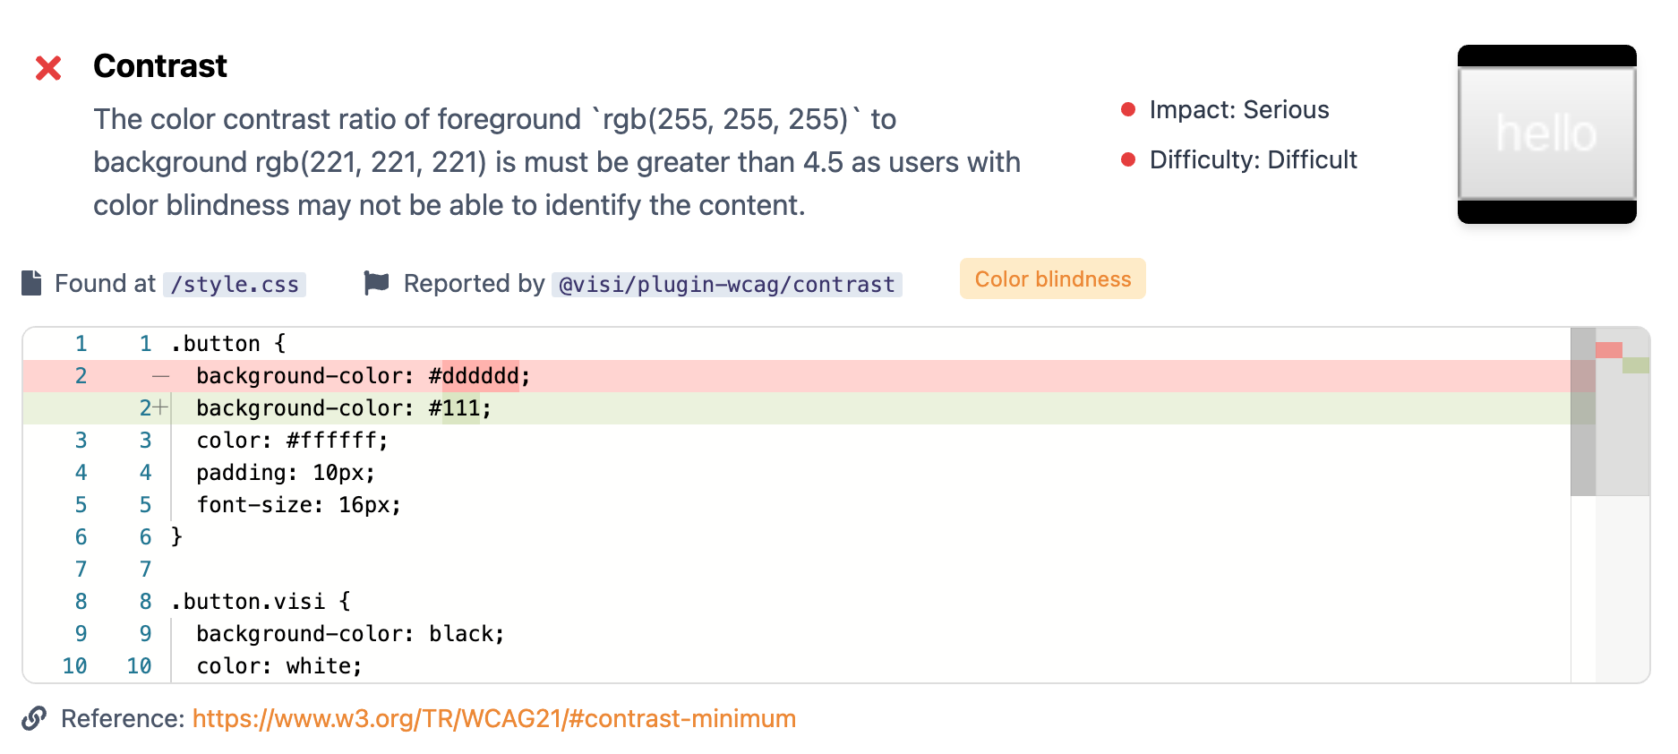Open the WCAG contrast-minimum reference link
This screenshot has height=754, width=1678.
[493, 718]
